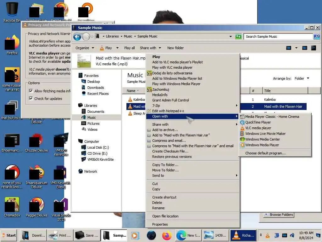
Task: Click the Back arrow in Sample Music window
Action: coord(77,37)
